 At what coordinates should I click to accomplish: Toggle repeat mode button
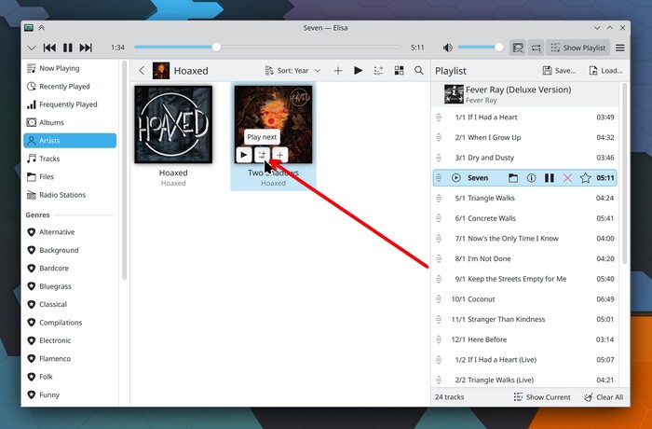[x=536, y=48]
